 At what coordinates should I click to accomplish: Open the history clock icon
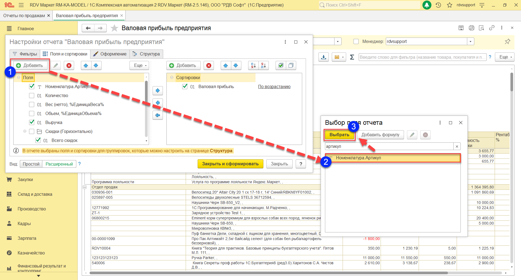[438, 5]
